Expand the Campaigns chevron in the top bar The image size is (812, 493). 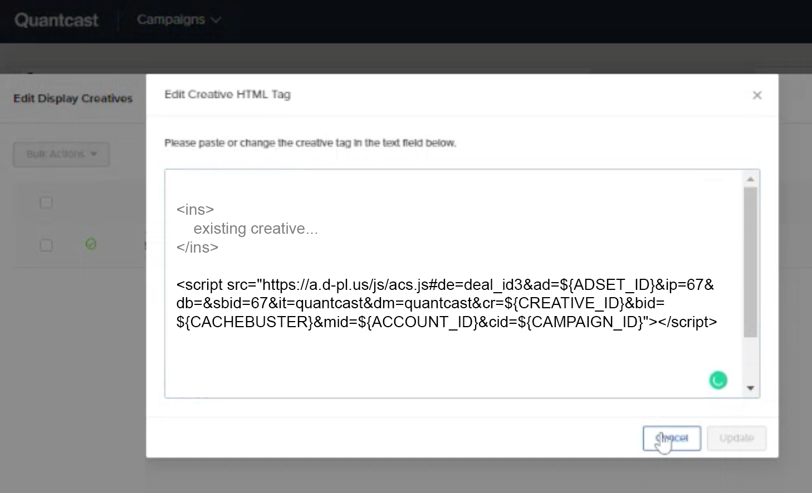pyautogui.click(x=216, y=19)
